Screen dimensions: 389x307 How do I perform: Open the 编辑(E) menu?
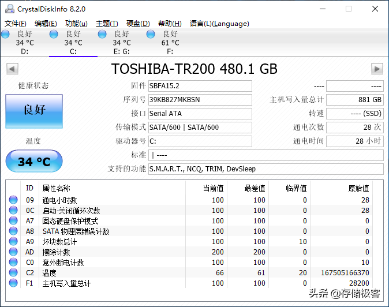click(x=46, y=24)
